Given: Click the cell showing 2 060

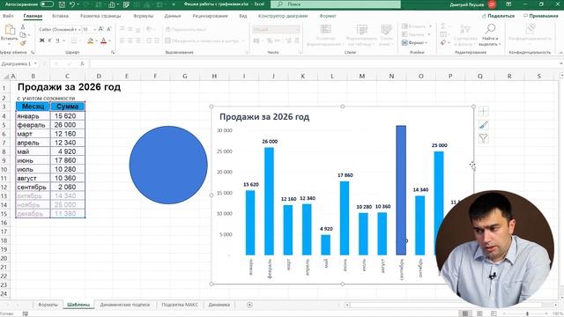Looking at the screenshot, I should 67,187.
